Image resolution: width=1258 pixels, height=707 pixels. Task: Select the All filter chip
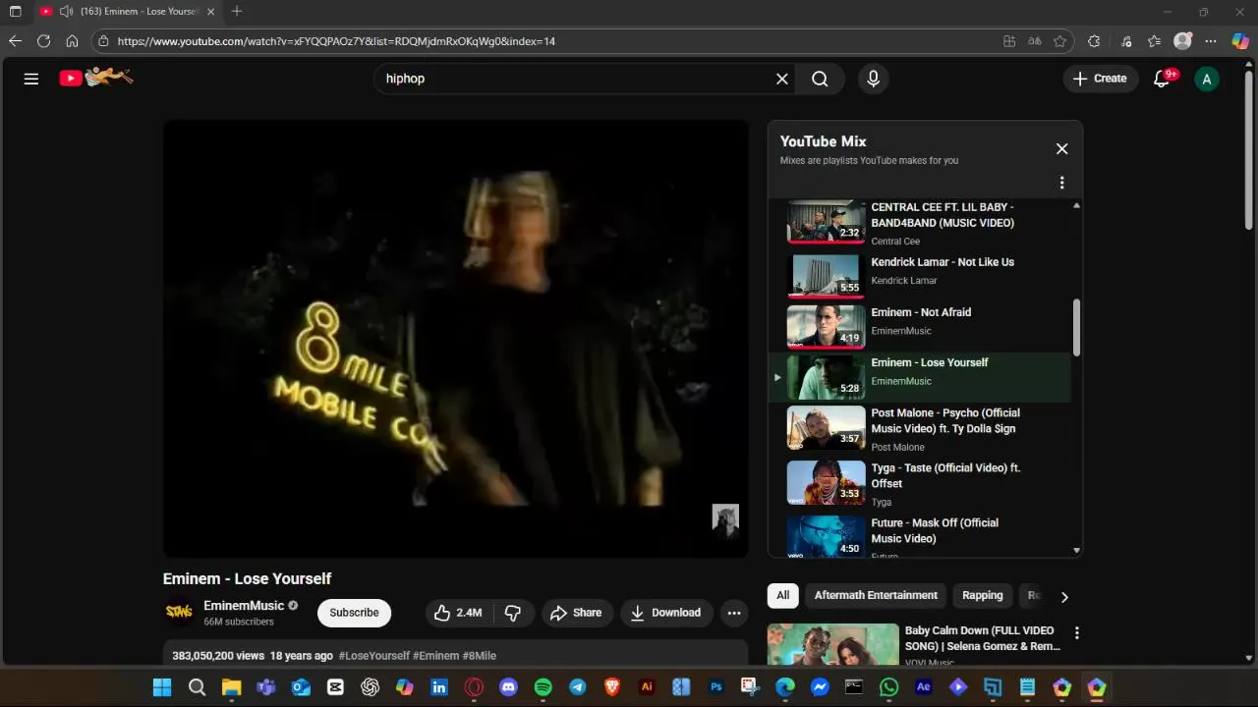click(x=782, y=595)
